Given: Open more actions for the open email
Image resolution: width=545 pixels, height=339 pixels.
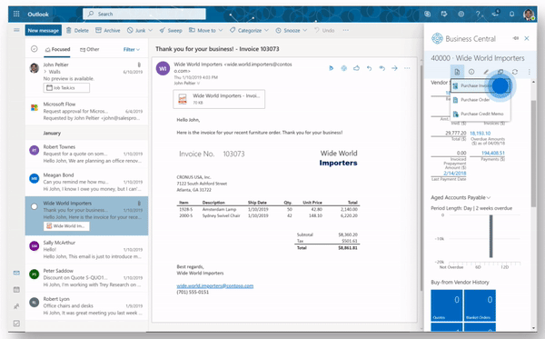Looking at the screenshot, I should pyautogui.click(x=407, y=68).
